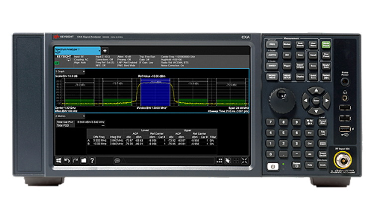Tap the full screen expand icon

click(244, 161)
